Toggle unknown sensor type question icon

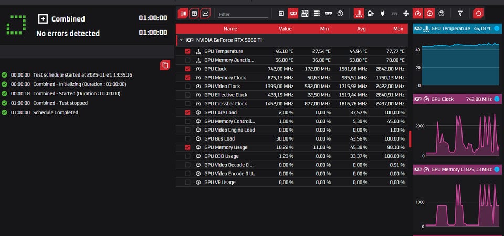point(442,14)
